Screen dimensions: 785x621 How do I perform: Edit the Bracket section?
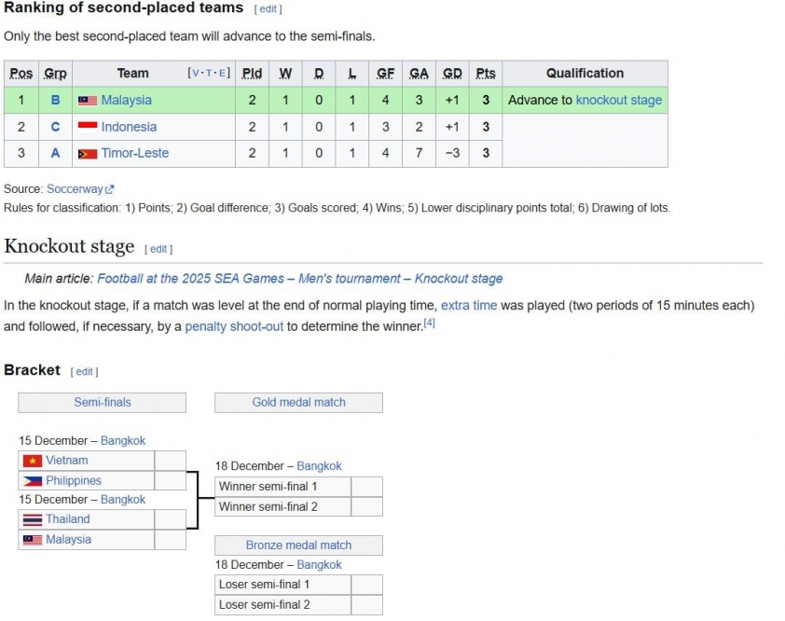tap(85, 371)
